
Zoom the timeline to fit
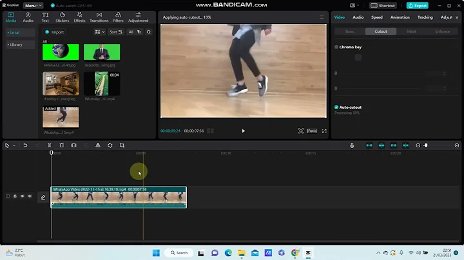tap(457, 145)
